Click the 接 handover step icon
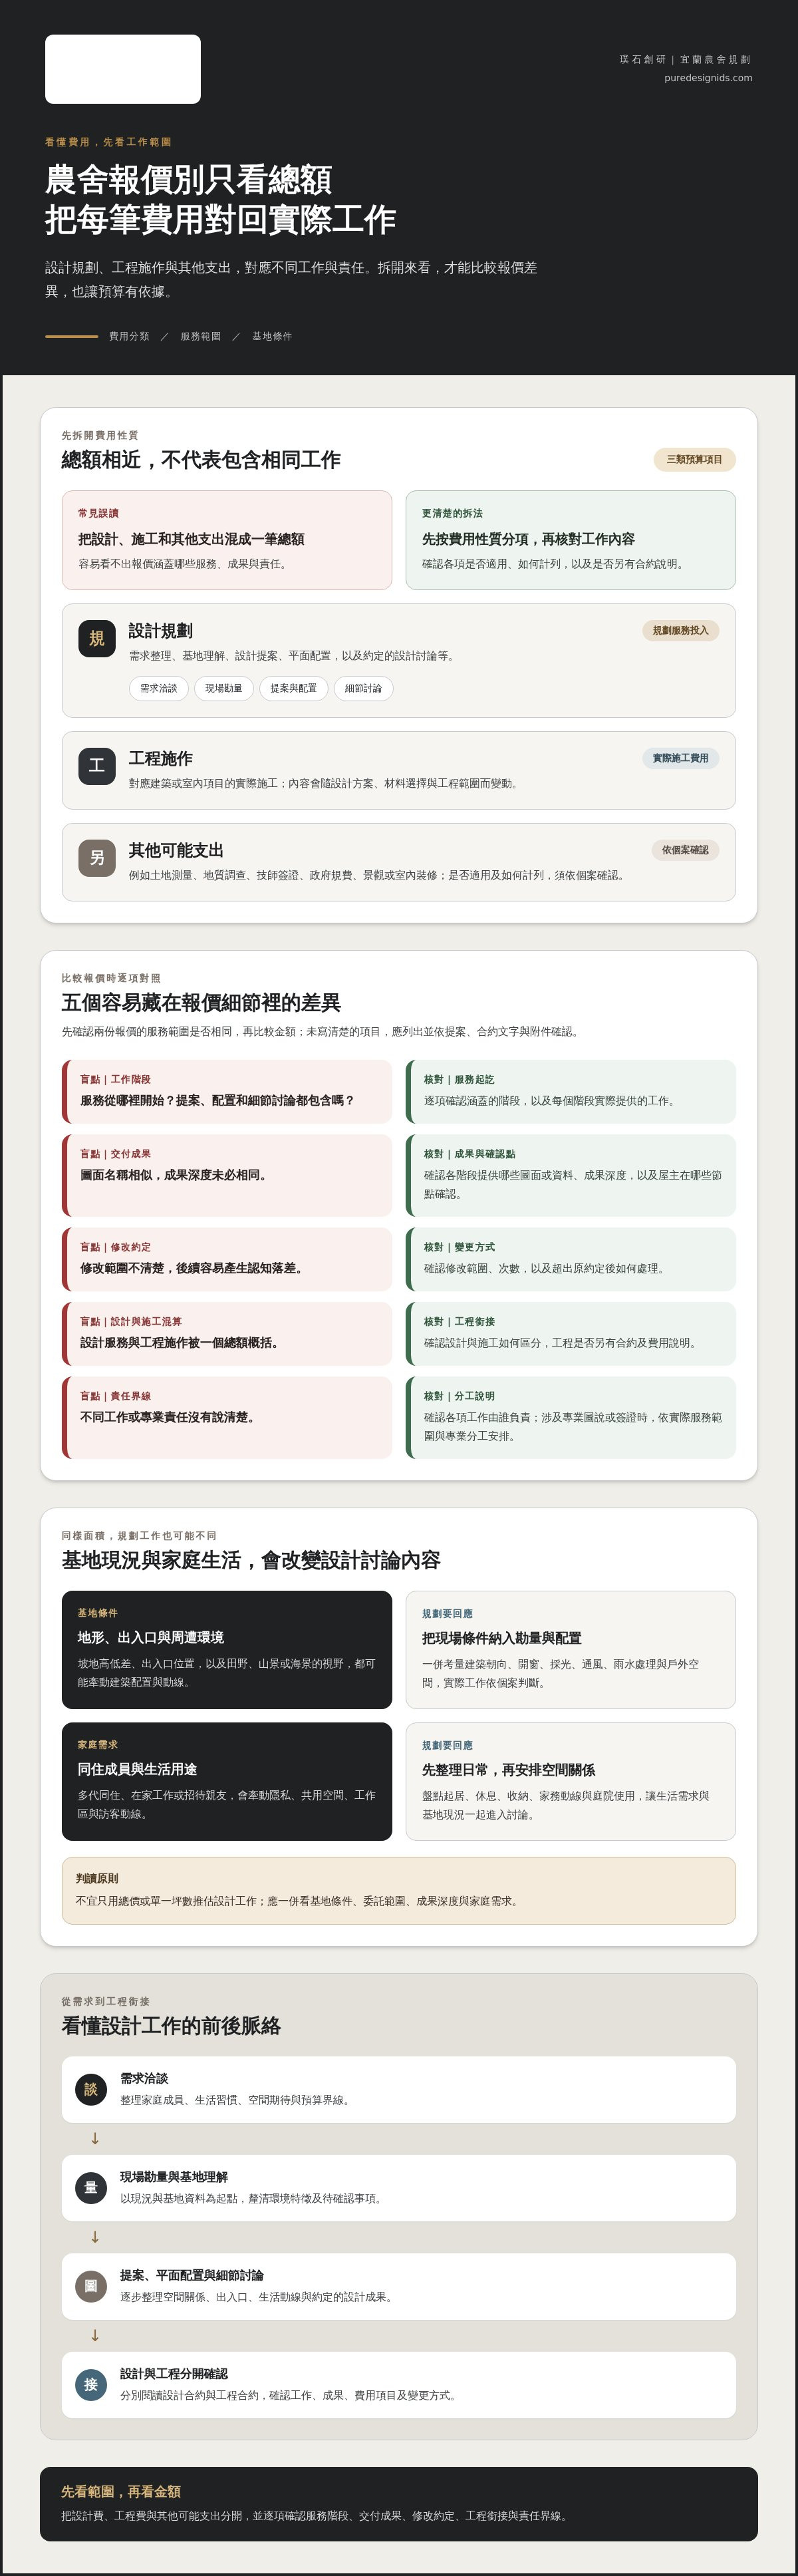The image size is (798, 2576). [x=91, y=2384]
